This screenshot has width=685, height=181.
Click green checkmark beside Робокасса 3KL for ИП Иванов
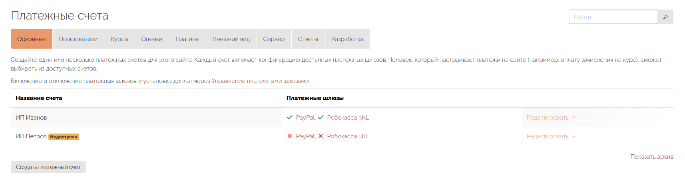pyautogui.click(x=321, y=117)
